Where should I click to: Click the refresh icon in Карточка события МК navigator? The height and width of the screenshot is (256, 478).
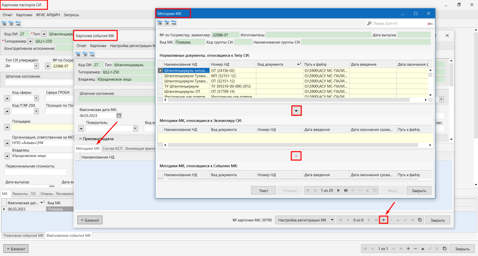click(x=420, y=220)
